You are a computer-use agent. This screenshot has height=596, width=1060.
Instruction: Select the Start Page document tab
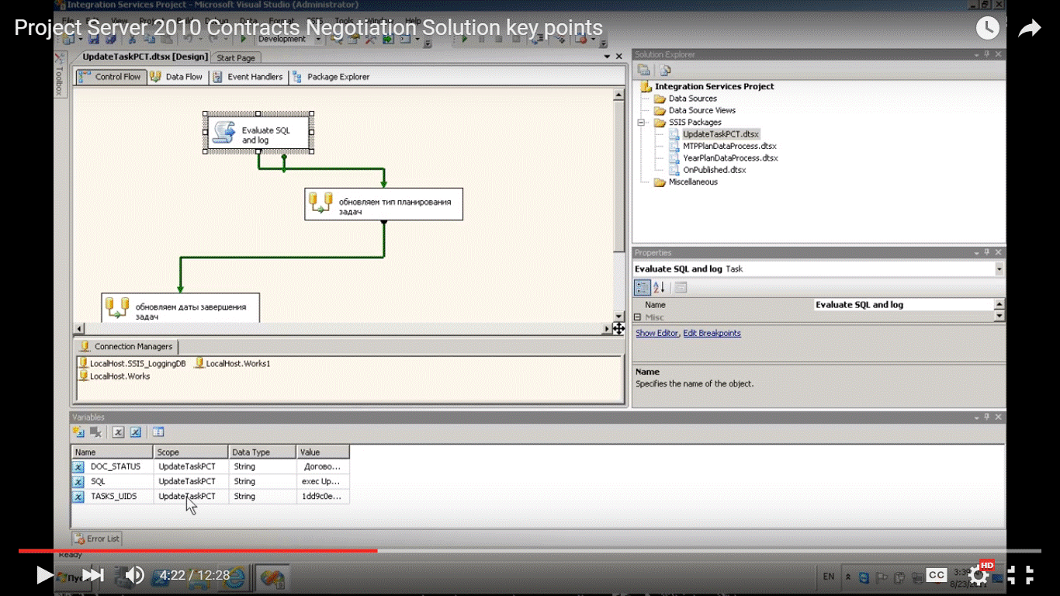pyautogui.click(x=236, y=58)
